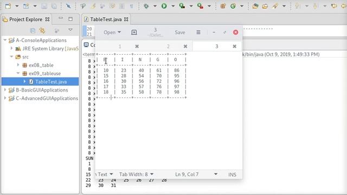347x195 pixels.
Task: Open the External Tools dropdown arrow
Action: point(209,6)
